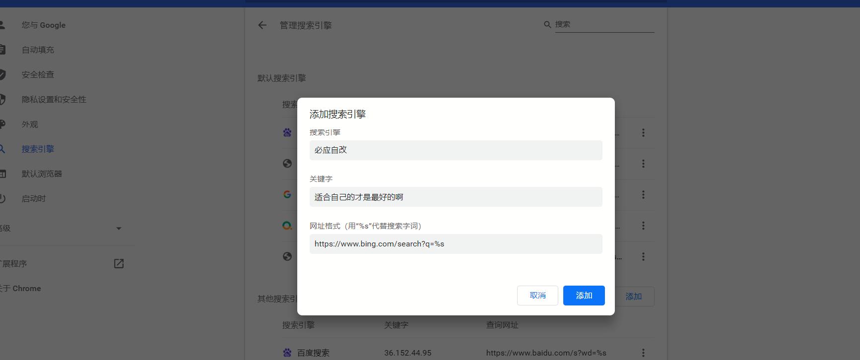Screen dimensions: 860x360
Task: Open three-dot menu for Google engine row
Action: [643, 195]
